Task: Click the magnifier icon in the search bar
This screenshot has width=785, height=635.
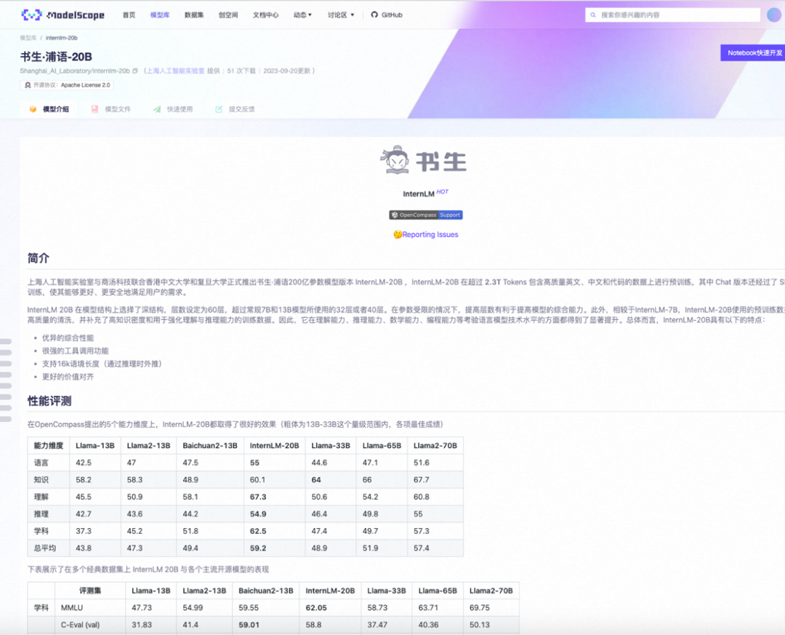Action: pyautogui.click(x=594, y=14)
